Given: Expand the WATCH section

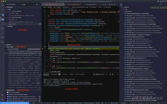Looking at the screenshot, I should [x=6, y=45].
